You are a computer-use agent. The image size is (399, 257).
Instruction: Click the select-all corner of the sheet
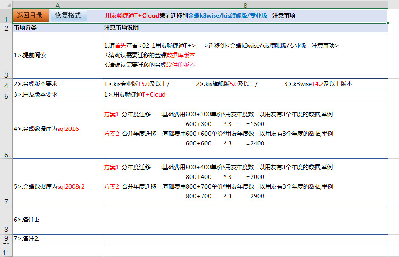6,5
